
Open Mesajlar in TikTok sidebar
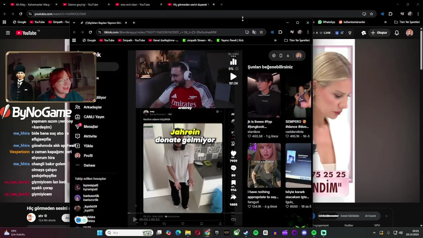pos(87,127)
